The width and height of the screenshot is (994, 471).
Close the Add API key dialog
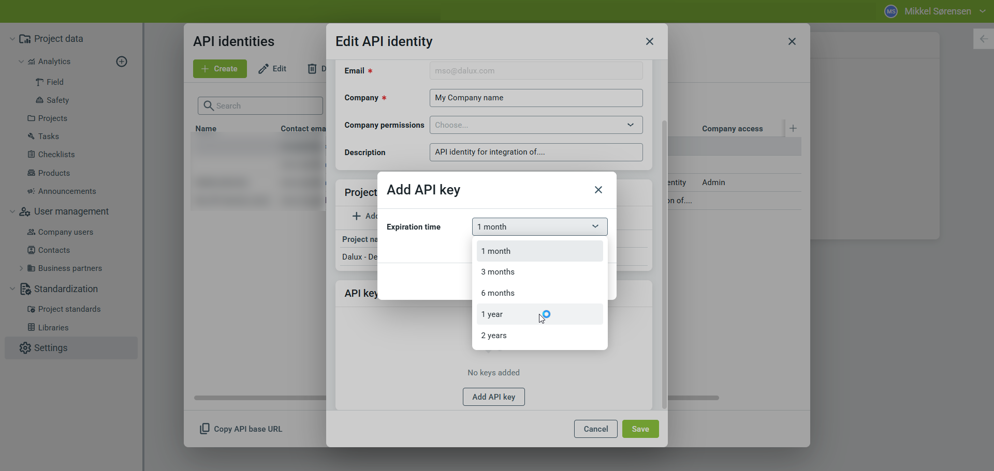coord(598,190)
